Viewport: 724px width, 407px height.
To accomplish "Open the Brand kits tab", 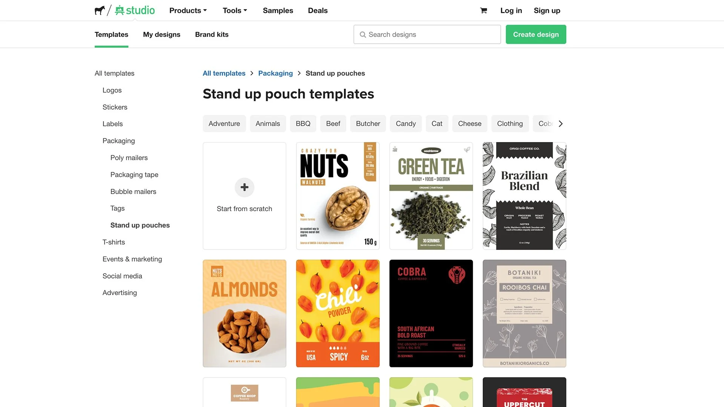I will coord(212,34).
